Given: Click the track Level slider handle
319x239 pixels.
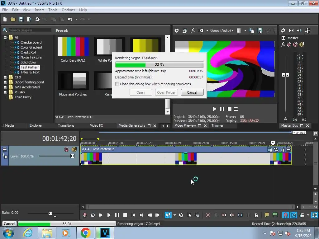Looking at the screenshot, I should (72, 156).
